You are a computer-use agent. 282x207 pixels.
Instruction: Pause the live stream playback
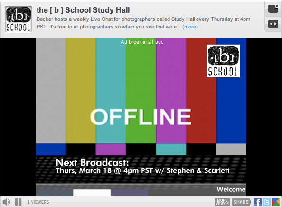click(x=19, y=202)
